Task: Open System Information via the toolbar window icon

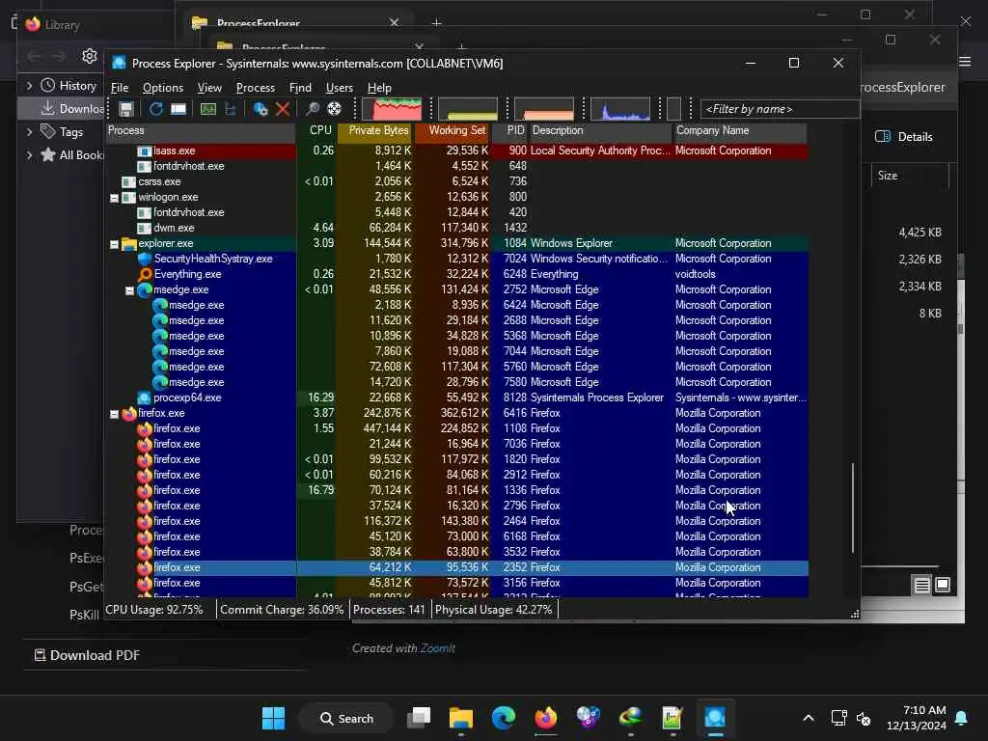Action: pos(178,109)
